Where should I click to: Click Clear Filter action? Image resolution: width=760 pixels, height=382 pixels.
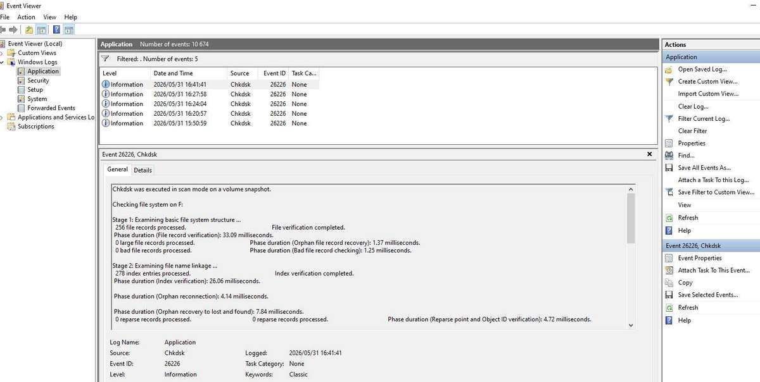(x=692, y=131)
